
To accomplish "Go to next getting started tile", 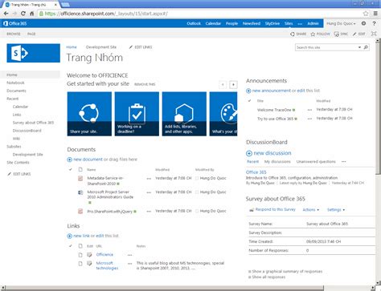I will coord(233,85).
